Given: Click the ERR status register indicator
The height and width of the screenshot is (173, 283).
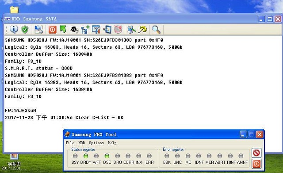Looking at the screenshot, I should click(149, 156).
